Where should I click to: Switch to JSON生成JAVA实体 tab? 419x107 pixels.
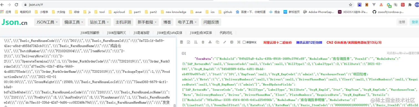pyautogui.click(x=170, y=33)
